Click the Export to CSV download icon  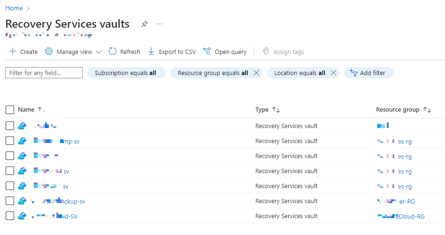(x=151, y=51)
